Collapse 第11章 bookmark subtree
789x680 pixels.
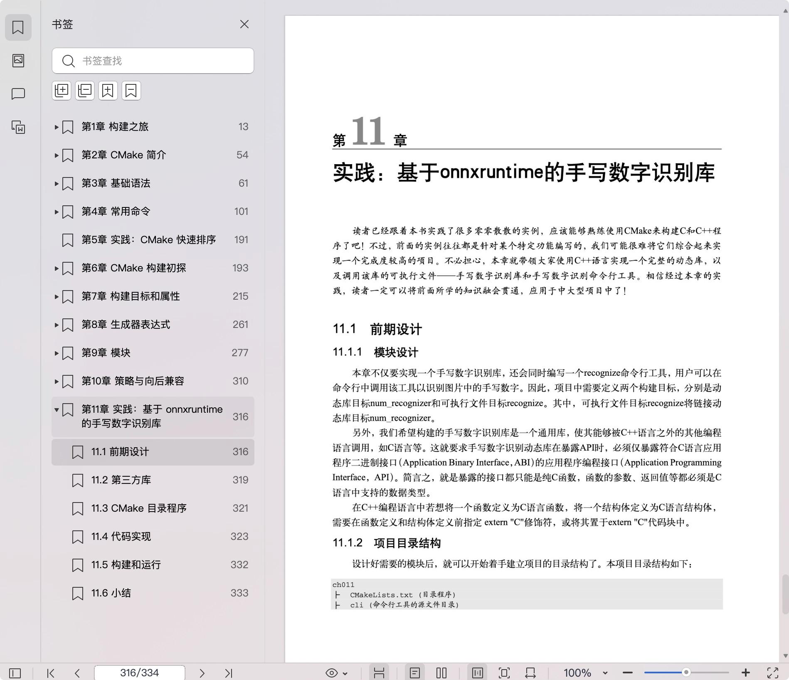(x=57, y=409)
